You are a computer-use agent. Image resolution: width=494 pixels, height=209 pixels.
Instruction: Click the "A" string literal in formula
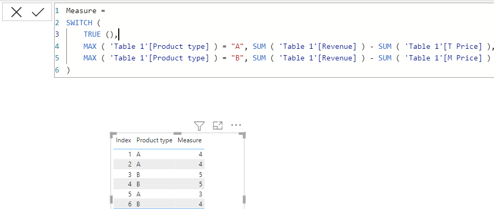tap(237, 46)
